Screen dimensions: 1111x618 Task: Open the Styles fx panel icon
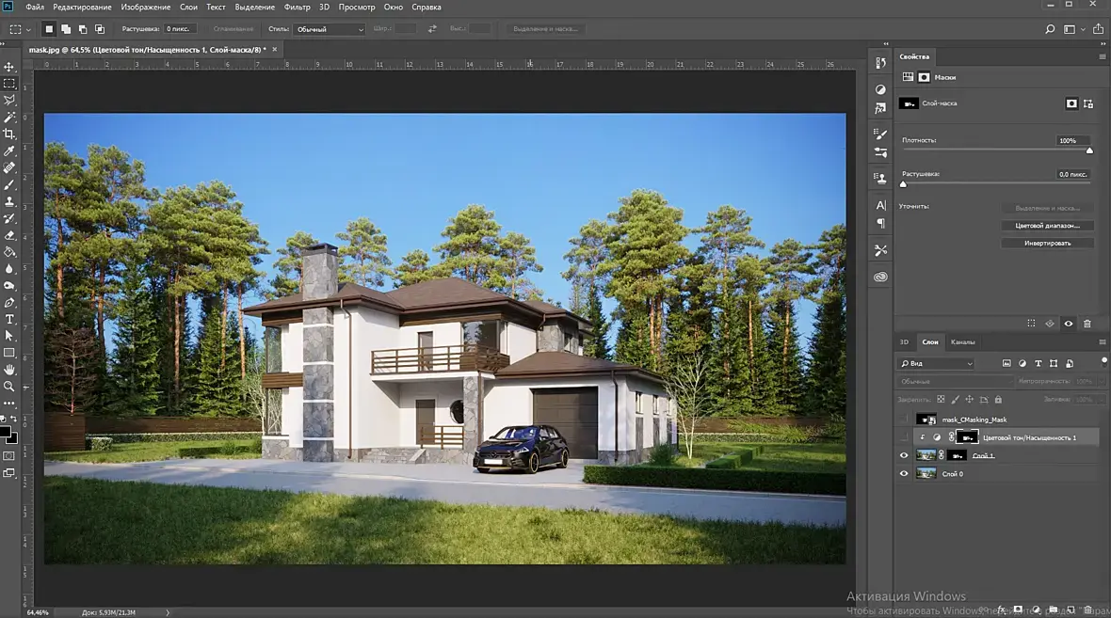point(880,108)
